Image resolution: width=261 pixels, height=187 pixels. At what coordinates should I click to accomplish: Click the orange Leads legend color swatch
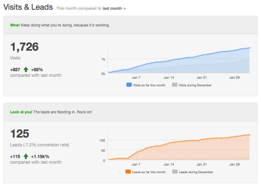coord(128,172)
